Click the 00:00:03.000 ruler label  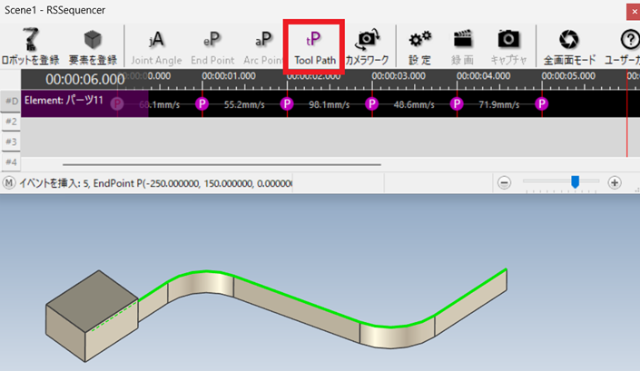click(399, 76)
